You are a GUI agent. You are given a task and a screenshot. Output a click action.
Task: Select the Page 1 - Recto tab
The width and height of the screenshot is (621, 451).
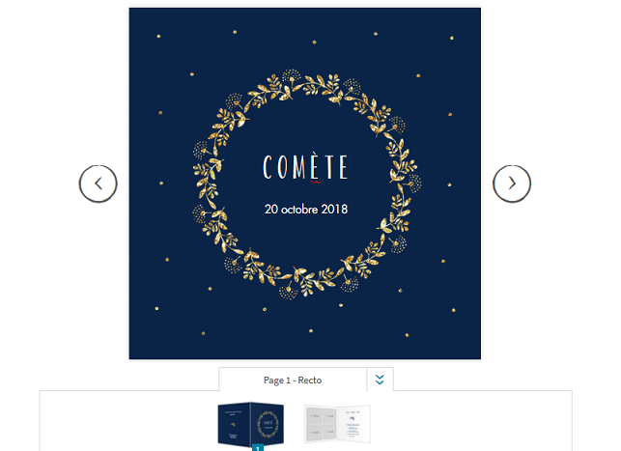click(293, 381)
